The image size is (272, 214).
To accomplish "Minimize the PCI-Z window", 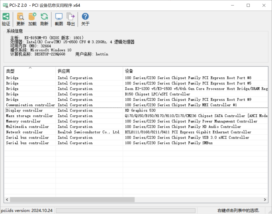I will (x=233, y=5).
